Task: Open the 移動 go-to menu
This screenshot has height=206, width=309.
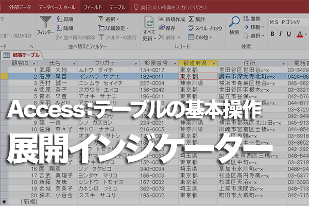Action: pos(254,27)
